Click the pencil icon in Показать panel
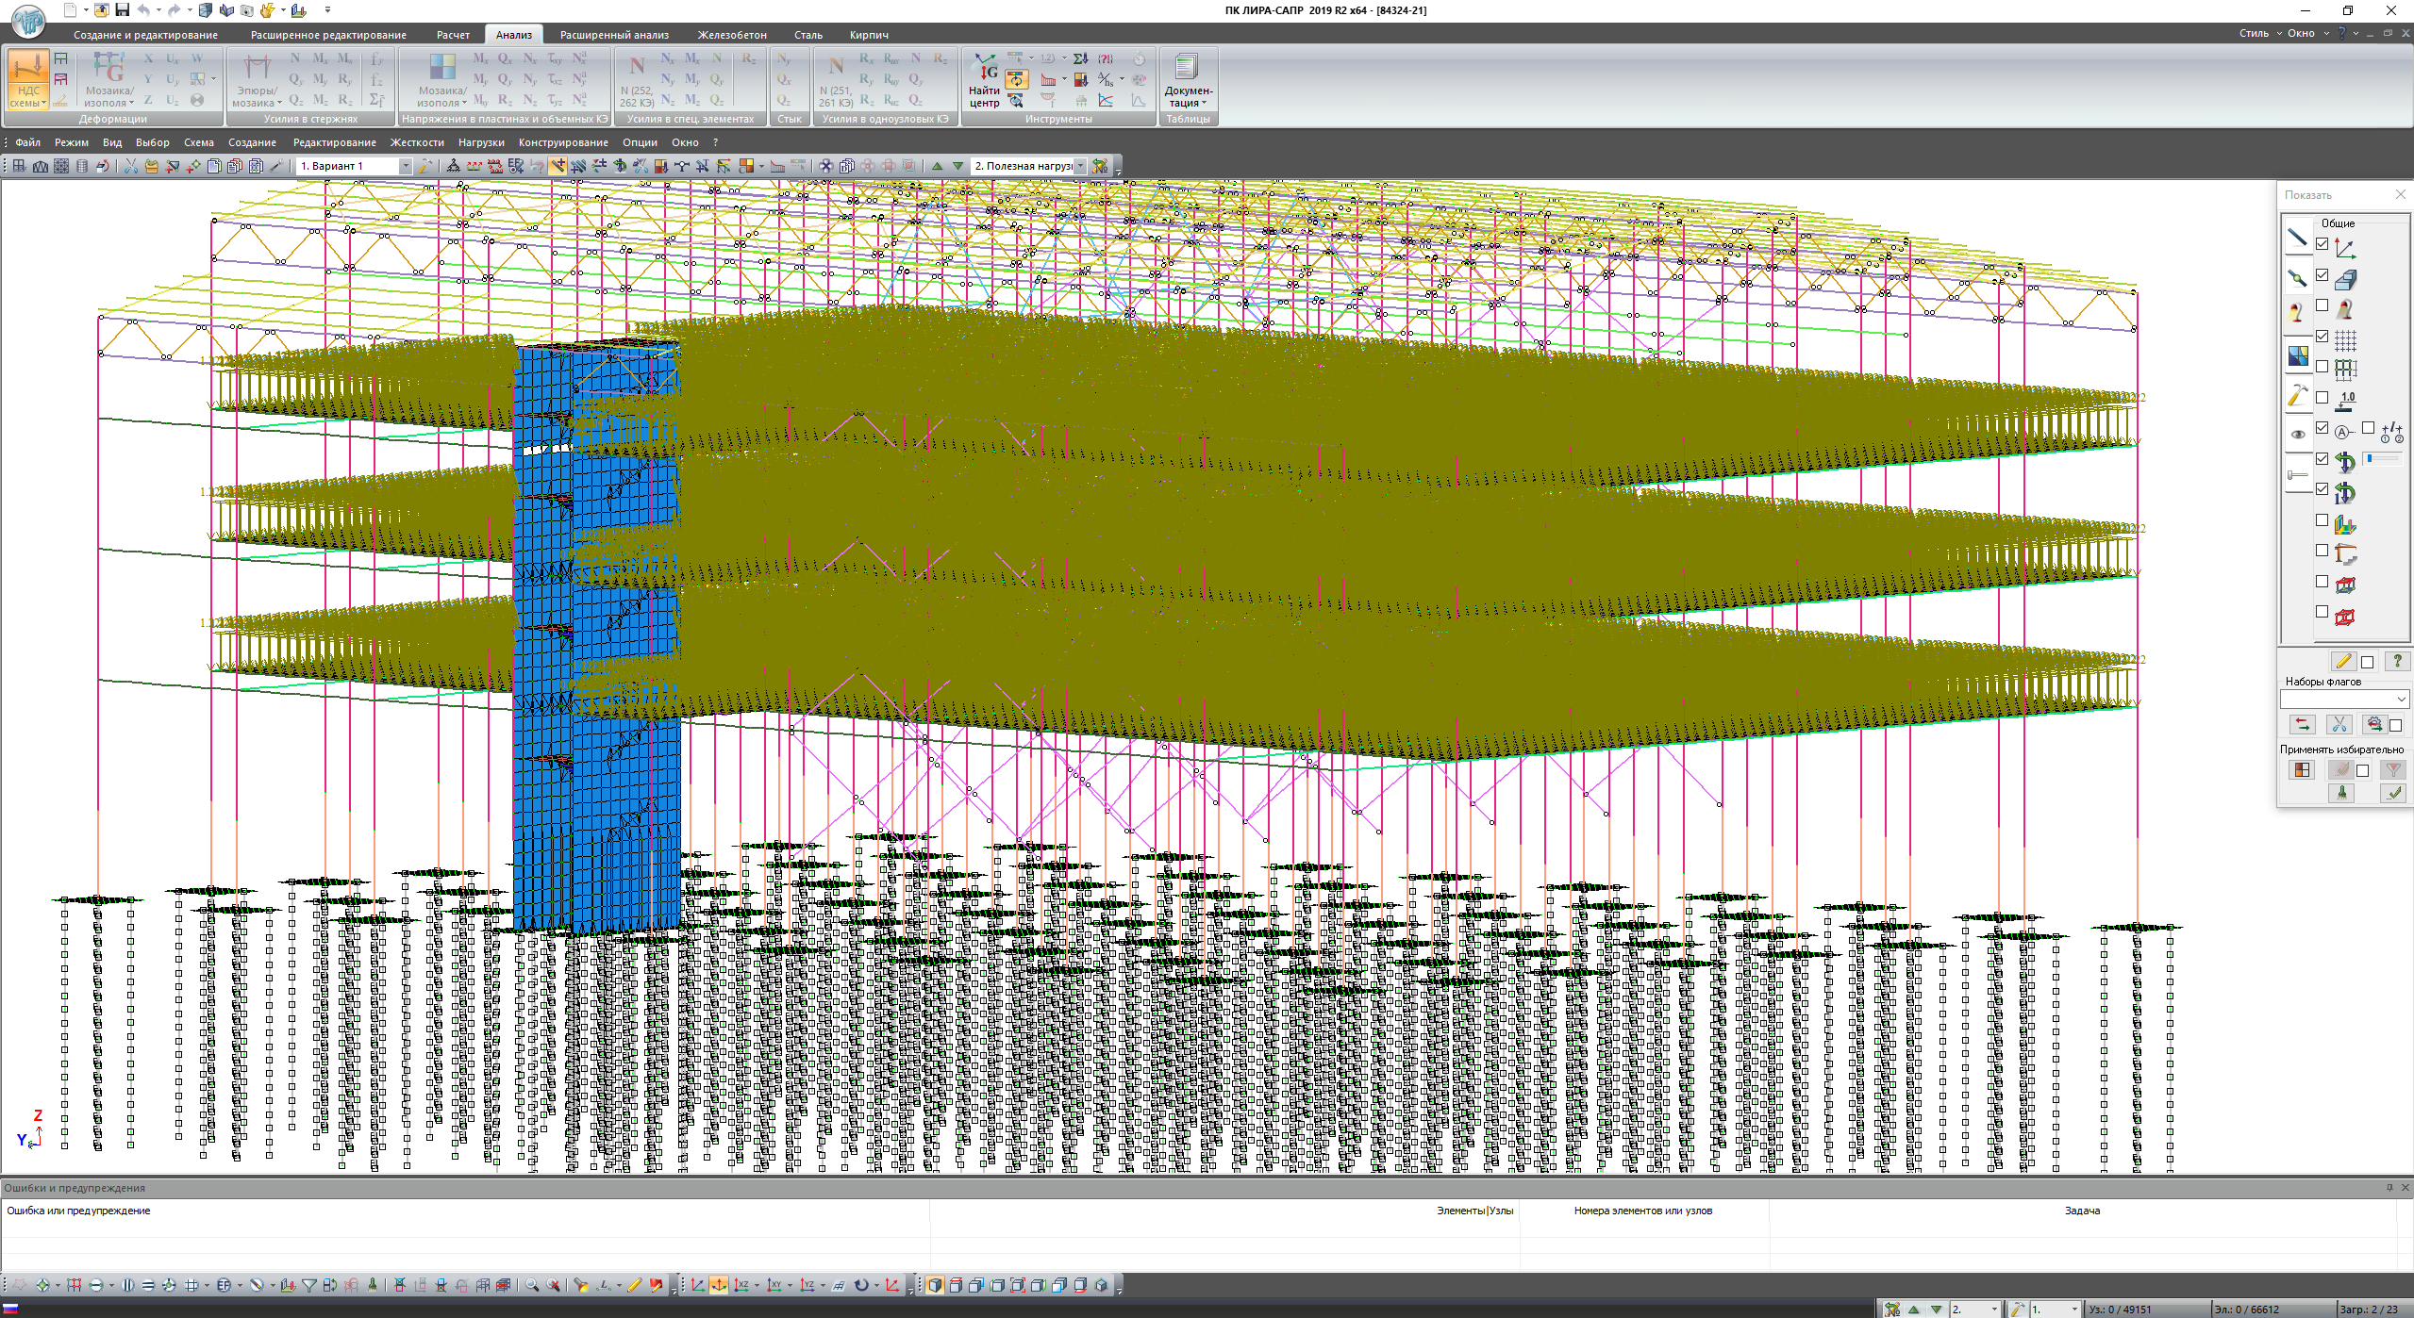This screenshot has height=1318, width=2414. (x=2342, y=661)
